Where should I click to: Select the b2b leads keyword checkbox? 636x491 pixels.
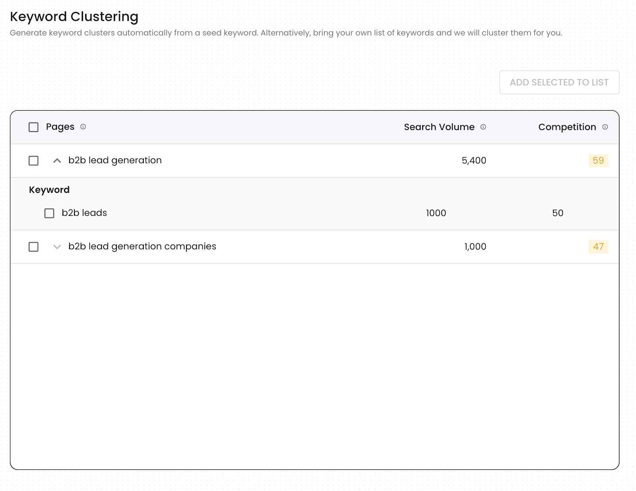click(49, 213)
